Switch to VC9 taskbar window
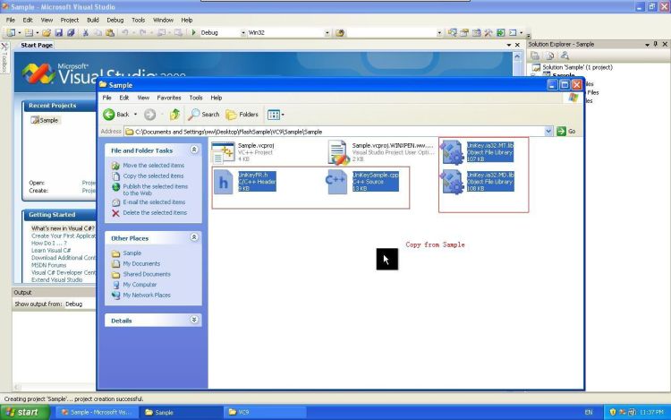The image size is (671, 420). coord(265,412)
